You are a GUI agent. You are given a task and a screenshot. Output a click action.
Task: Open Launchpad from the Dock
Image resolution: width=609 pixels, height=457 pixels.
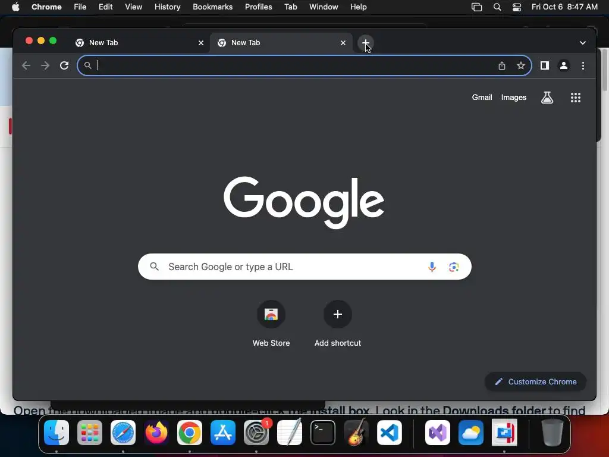point(90,433)
